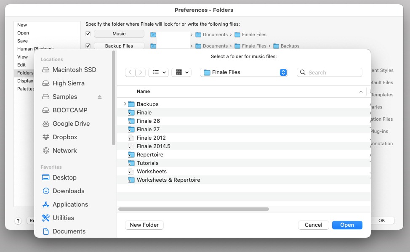This screenshot has height=252, width=410.
Task: Click the Utilities tools icon
Action: click(46, 218)
